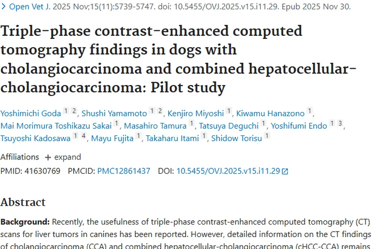Screen dimensions: 374x249
Task: Open external link icon beside the DOI
Action: pyautogui.click(x=285, y=171)
